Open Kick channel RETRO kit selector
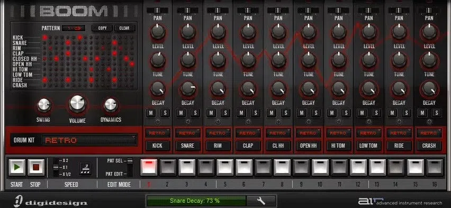The height and width of the screenshot is (208, 451). pyautogui.click(x=157, y=133)
